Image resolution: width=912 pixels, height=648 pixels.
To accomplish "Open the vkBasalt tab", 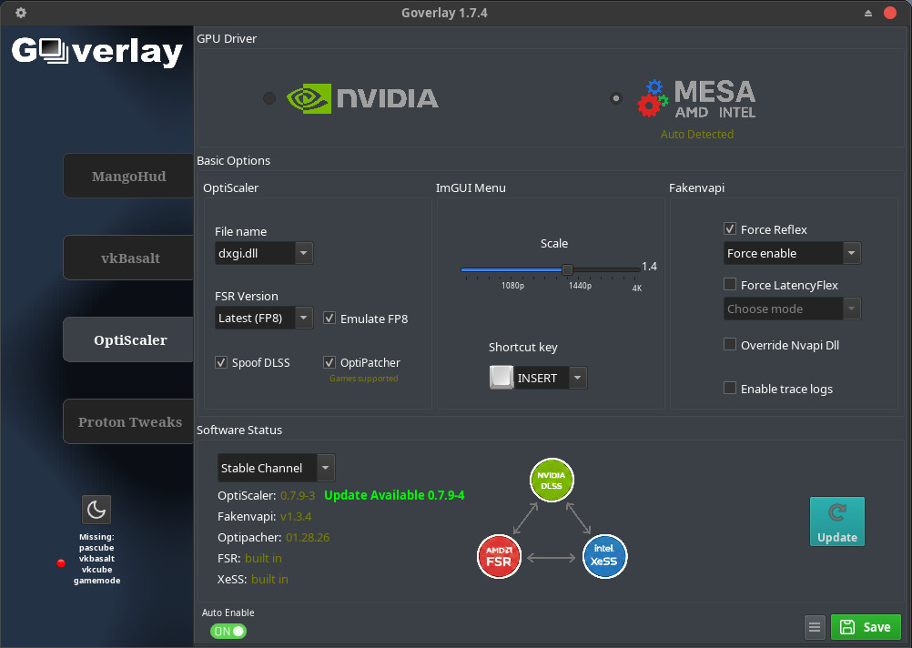I will coord(128,258).
